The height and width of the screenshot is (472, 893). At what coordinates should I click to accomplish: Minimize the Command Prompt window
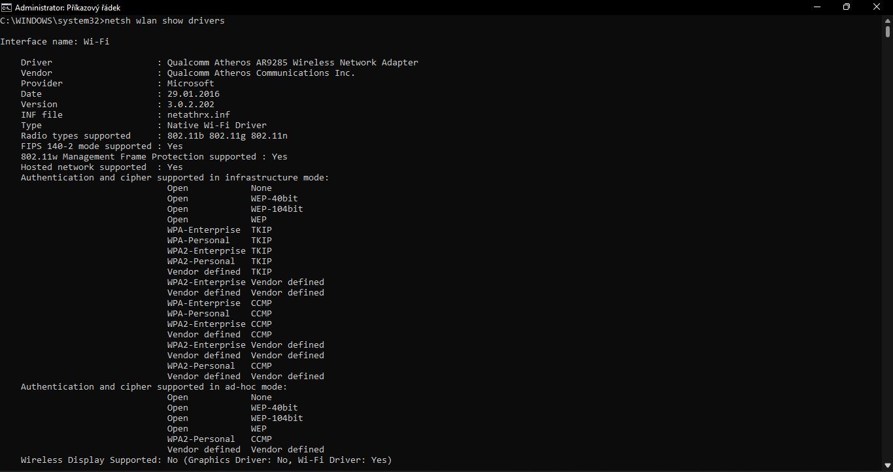coord(817,7)
